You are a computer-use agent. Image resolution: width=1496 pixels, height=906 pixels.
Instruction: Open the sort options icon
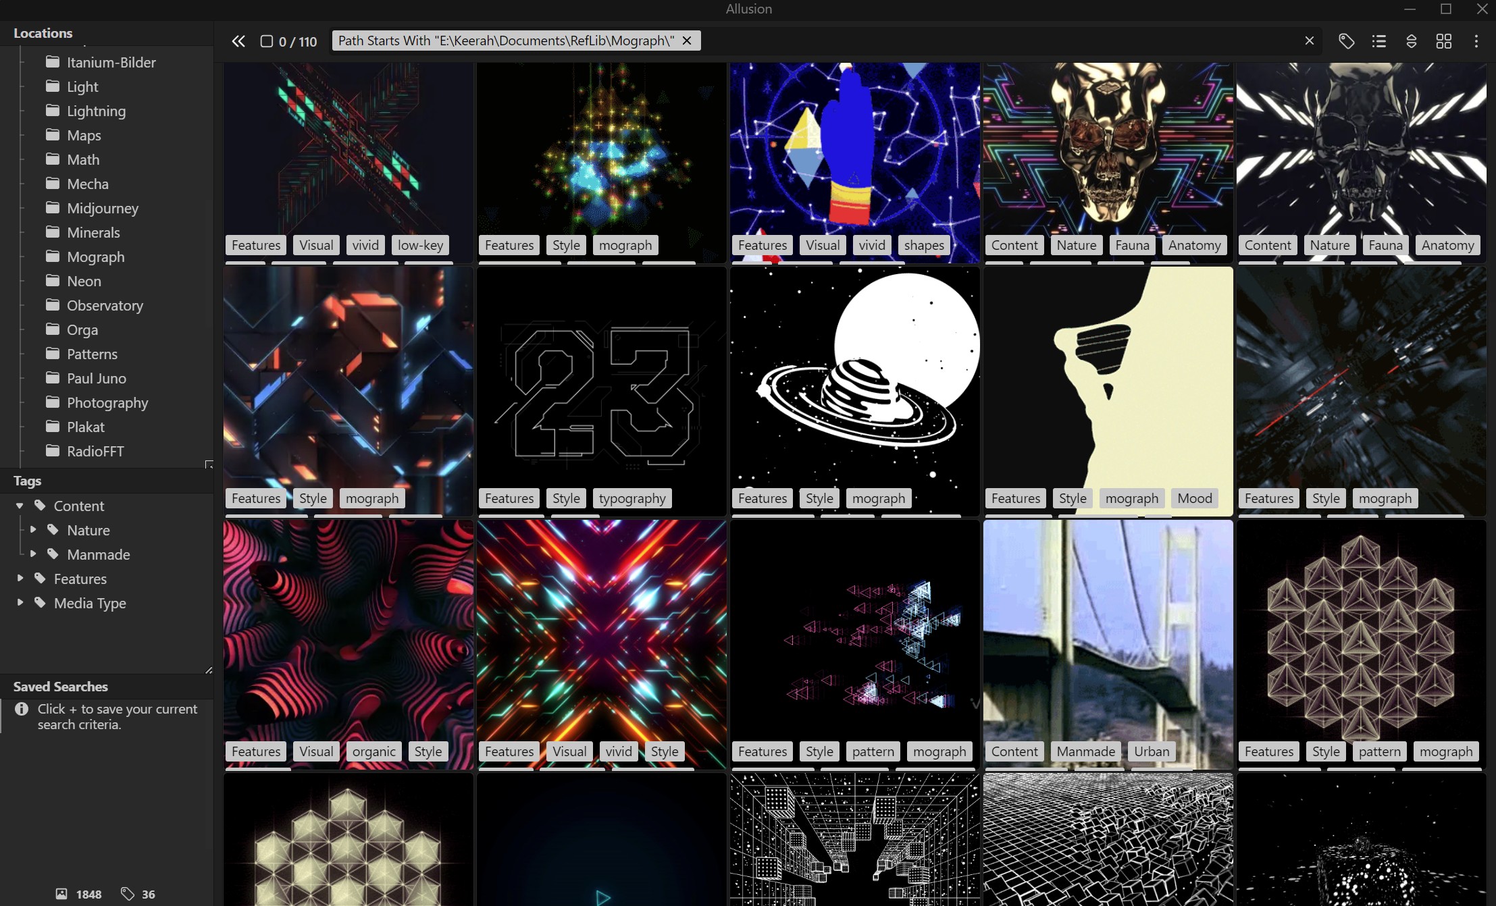(x=1412, y=41)
